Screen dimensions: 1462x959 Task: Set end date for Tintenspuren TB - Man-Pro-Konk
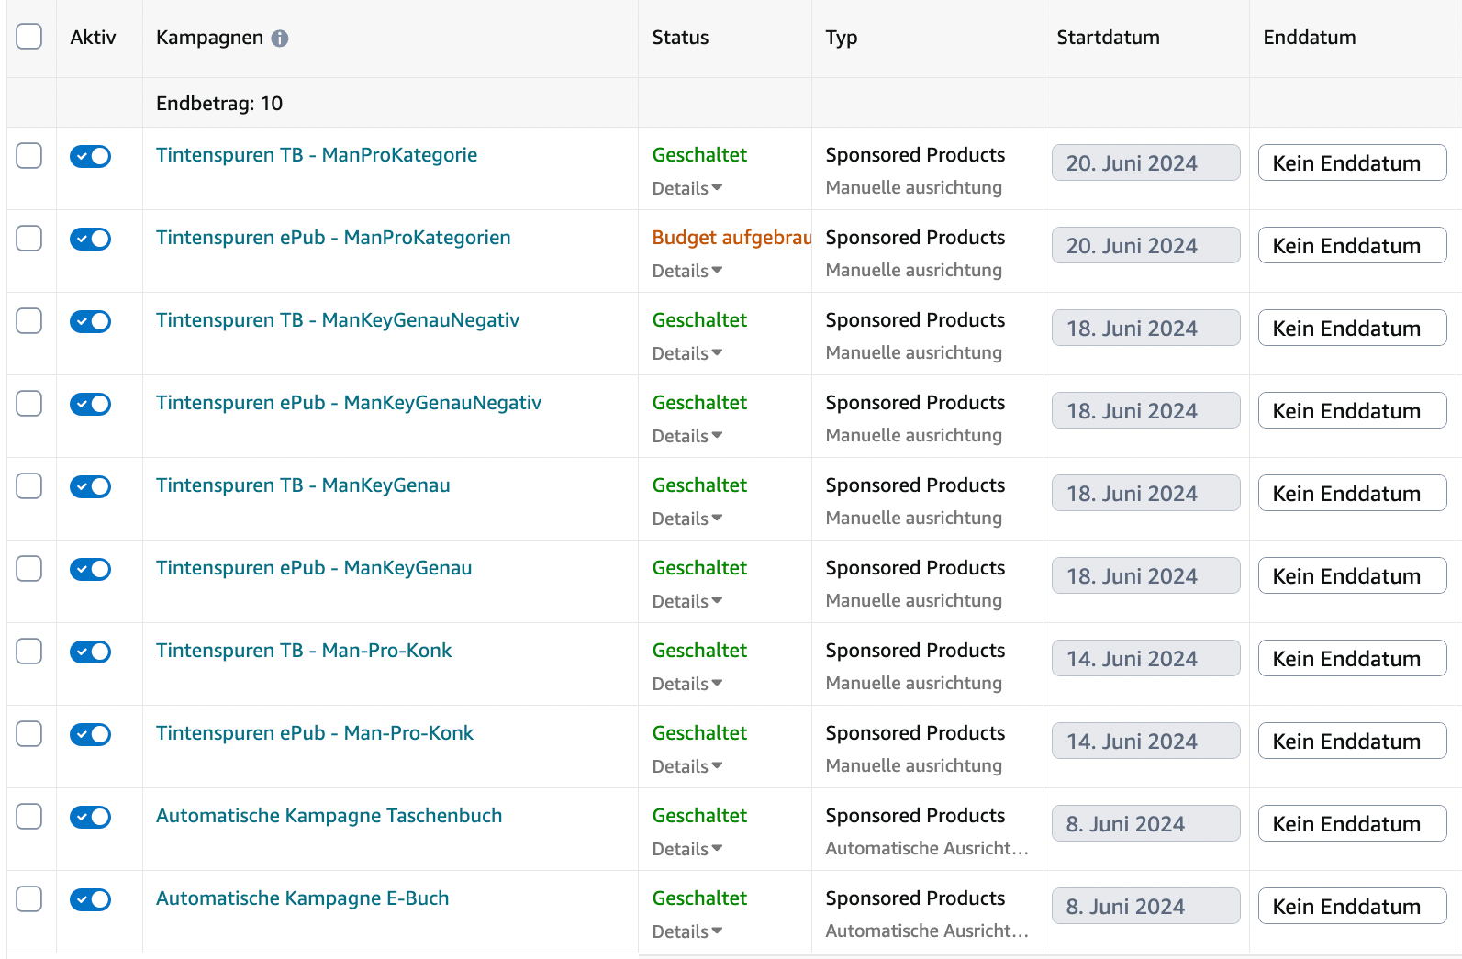tap(1352, 658)
